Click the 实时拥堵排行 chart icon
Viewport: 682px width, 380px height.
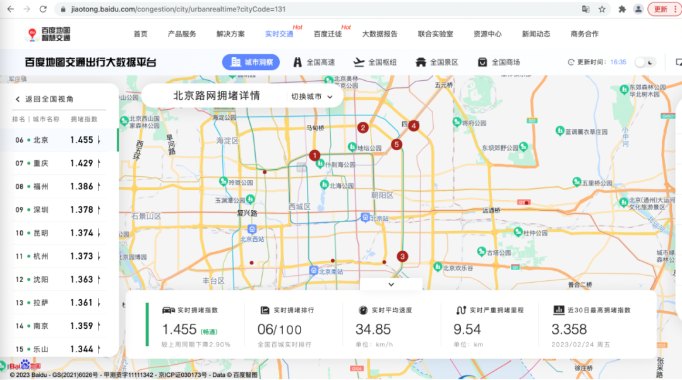[x=265, y=310]
